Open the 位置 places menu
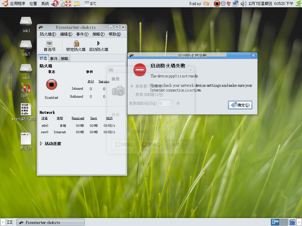Screen dimensions: 302x226 tap(33, 4)
